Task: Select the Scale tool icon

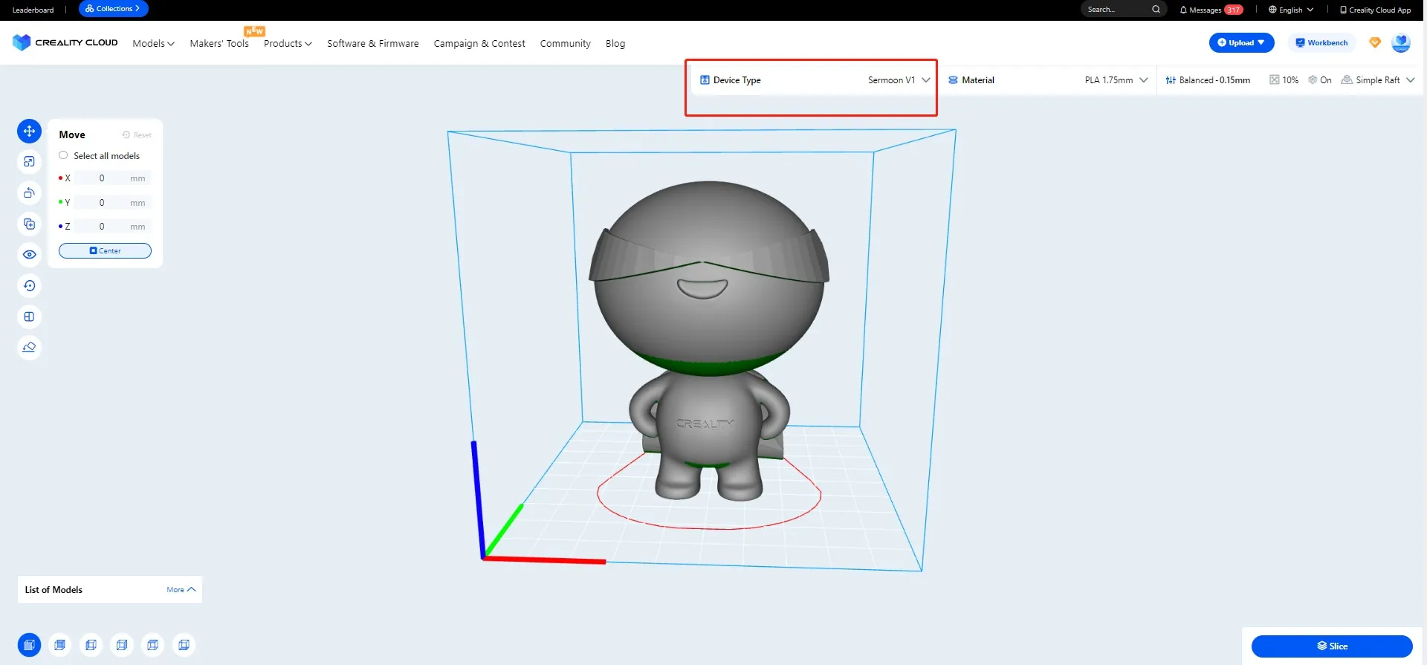Action: pyautogui.click(x=29, y=162)
